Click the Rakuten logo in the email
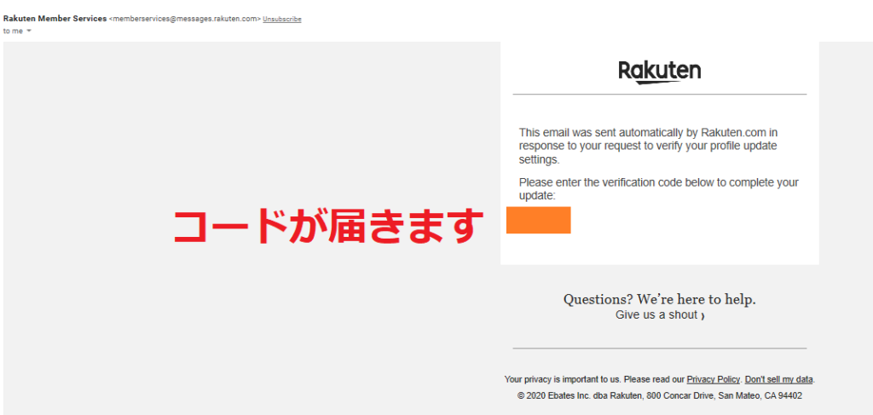 [x=659, y=72]
